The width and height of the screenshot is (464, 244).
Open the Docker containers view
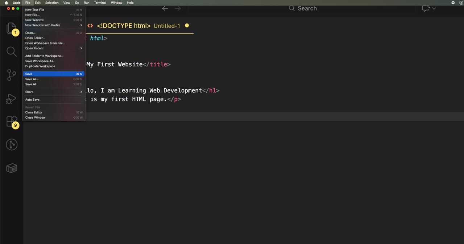[12, 168]
